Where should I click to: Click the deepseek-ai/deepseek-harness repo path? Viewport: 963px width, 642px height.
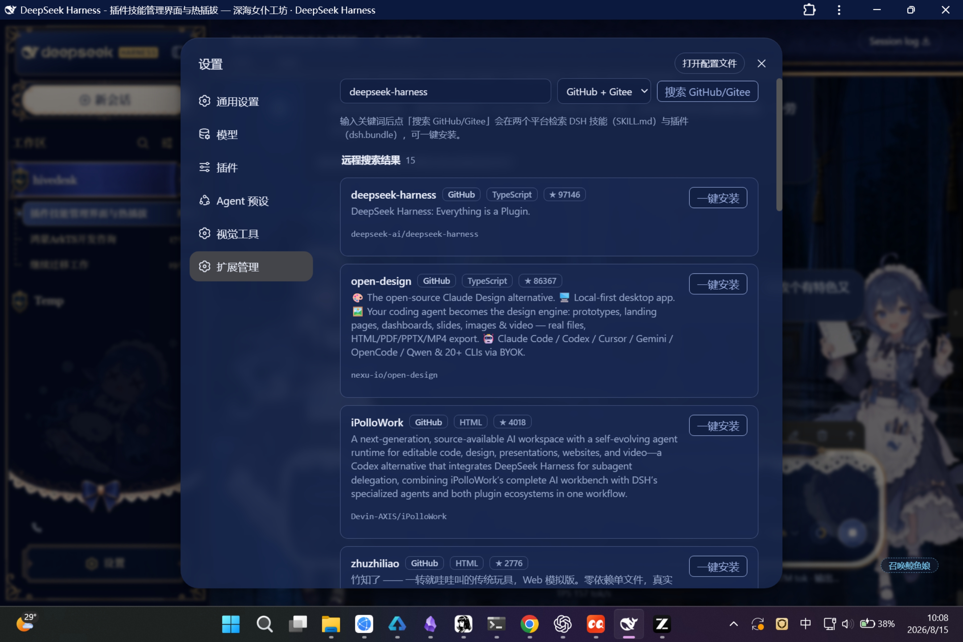(x=414, y=234)
